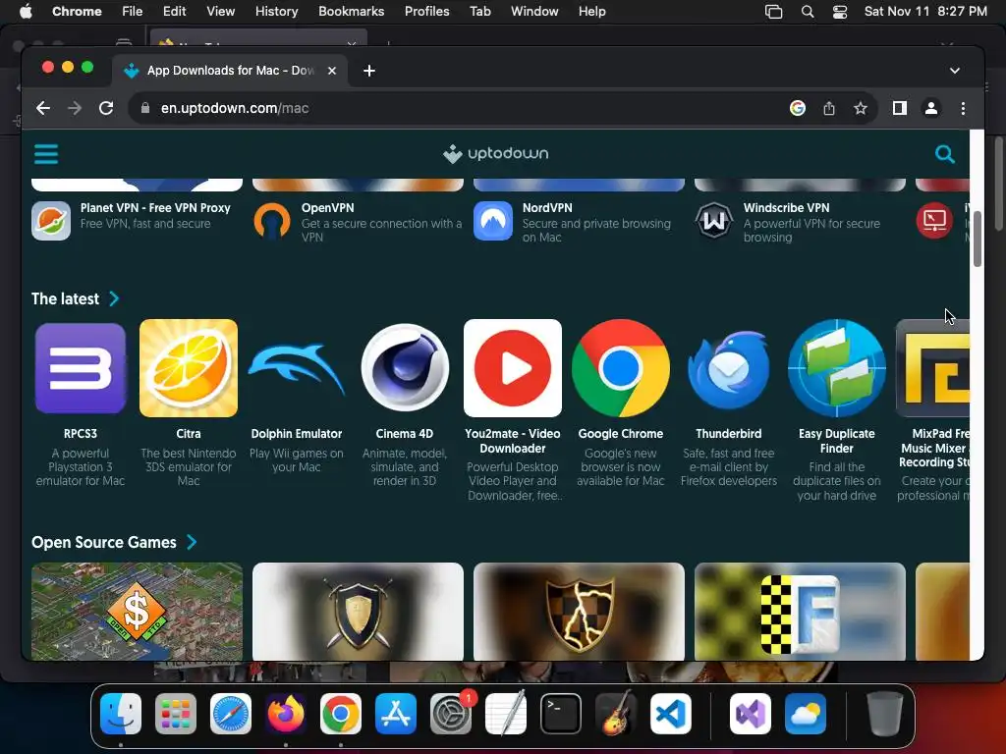This screenshot has height=754, width=1006.
Task: Open the tab search dropdown arrow
Action: (955, 71)
